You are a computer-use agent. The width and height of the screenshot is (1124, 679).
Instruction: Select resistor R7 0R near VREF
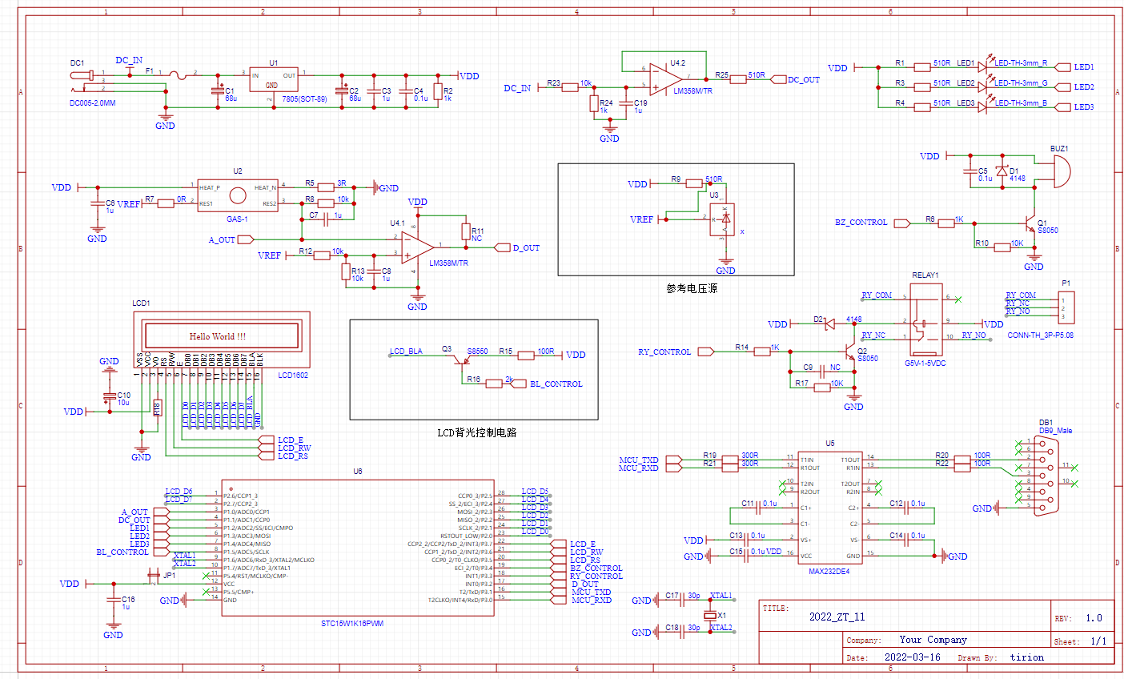(166, 203)
